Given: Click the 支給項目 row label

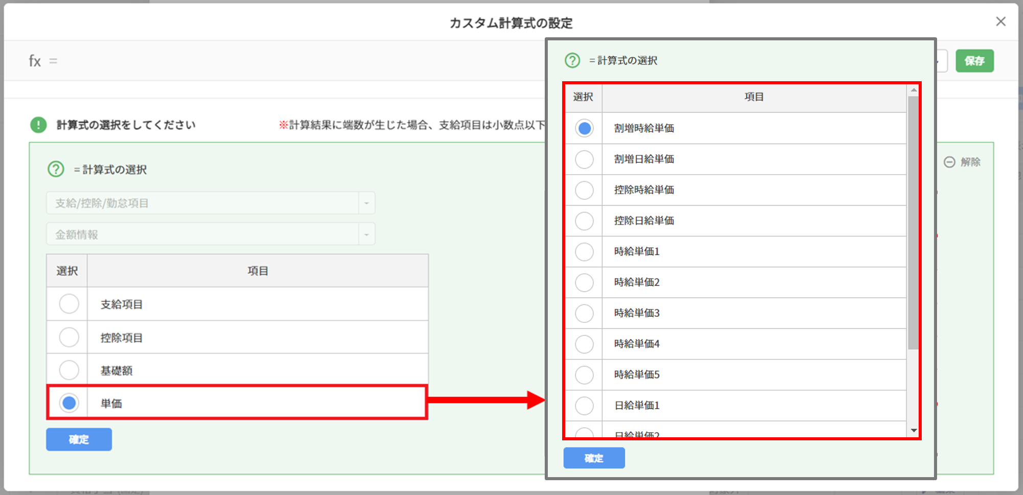Looking at the screenshot, I should 122,304.
